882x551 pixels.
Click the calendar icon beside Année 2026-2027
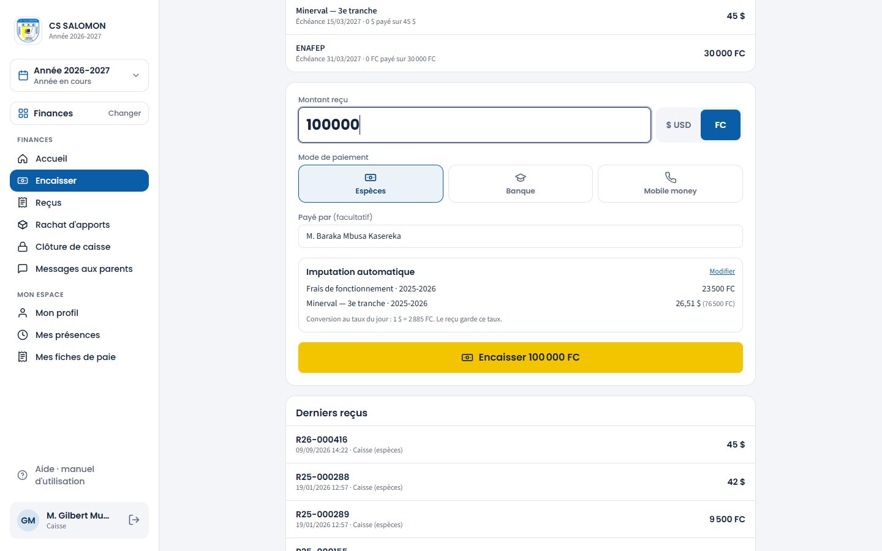(x=23, y=75)
